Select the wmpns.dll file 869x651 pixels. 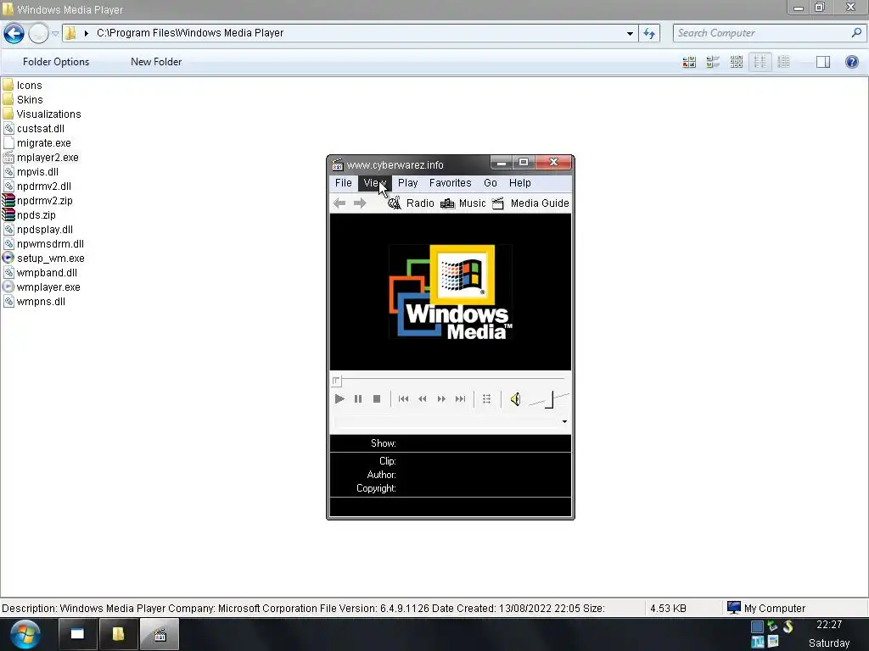(34, 301)
